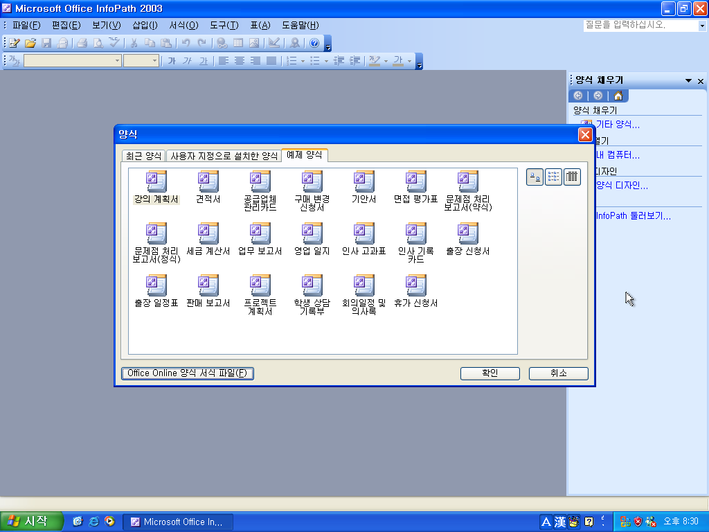Open the font size combo box
The height and width of the screenshot is (532, 709).
(141, 61)
